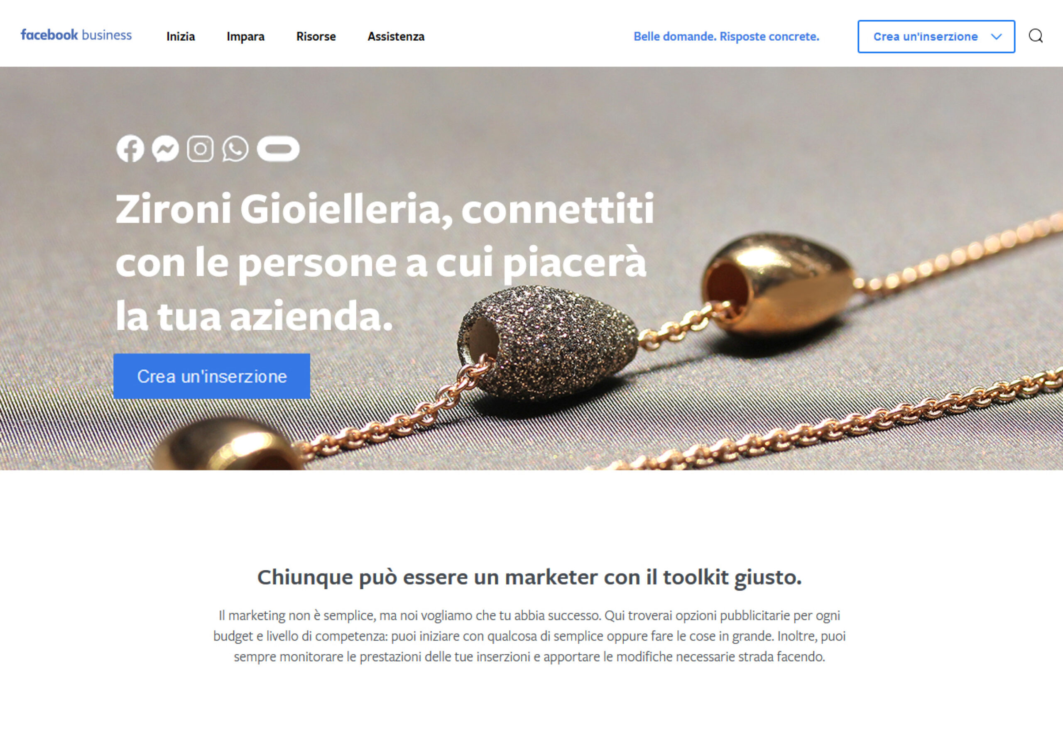Click the Chiunque può essere un marketer heading
The image size is (1063, 736).
pyautogui.click(x=529, y=578)
